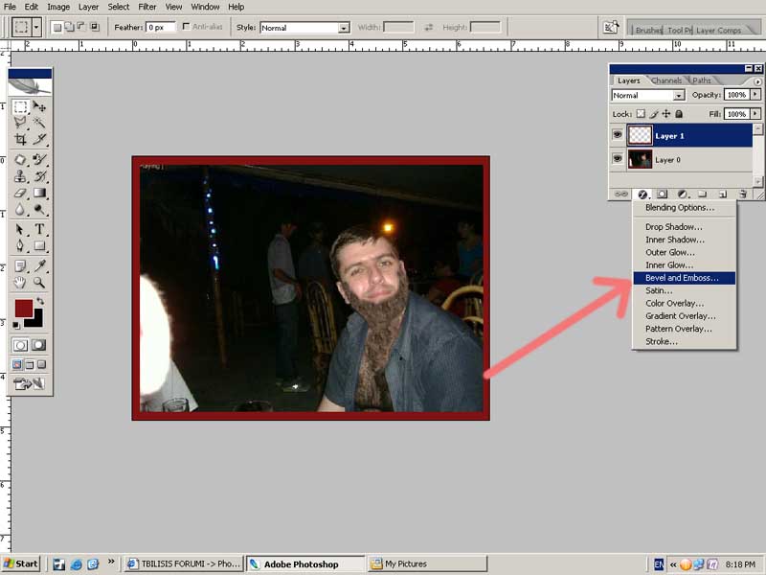The width and height of the screenshot is (766, 575).
Task: Open layer style menu button
Action: pos(642,195)
